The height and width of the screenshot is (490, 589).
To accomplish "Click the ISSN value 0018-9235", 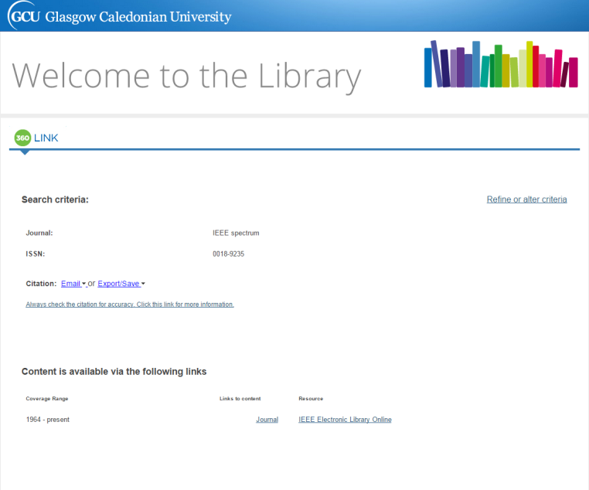I will pos(228,254).
